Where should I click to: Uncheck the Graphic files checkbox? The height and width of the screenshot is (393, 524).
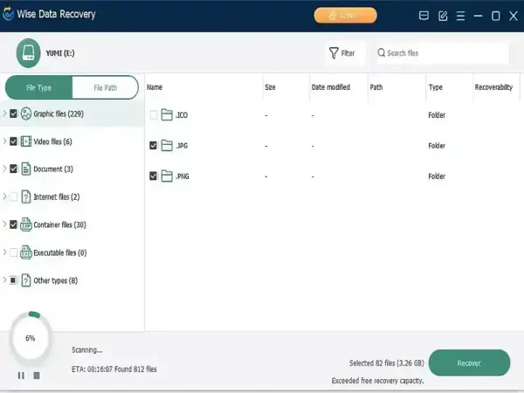tap(13, 114)
